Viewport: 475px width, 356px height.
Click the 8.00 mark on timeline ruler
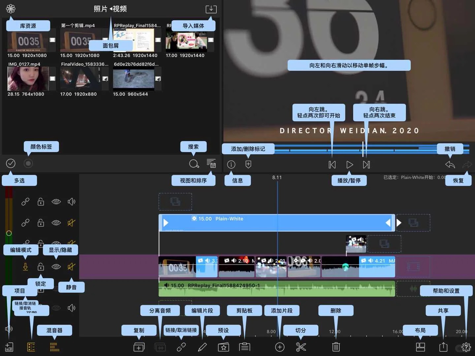coord(271,332)
